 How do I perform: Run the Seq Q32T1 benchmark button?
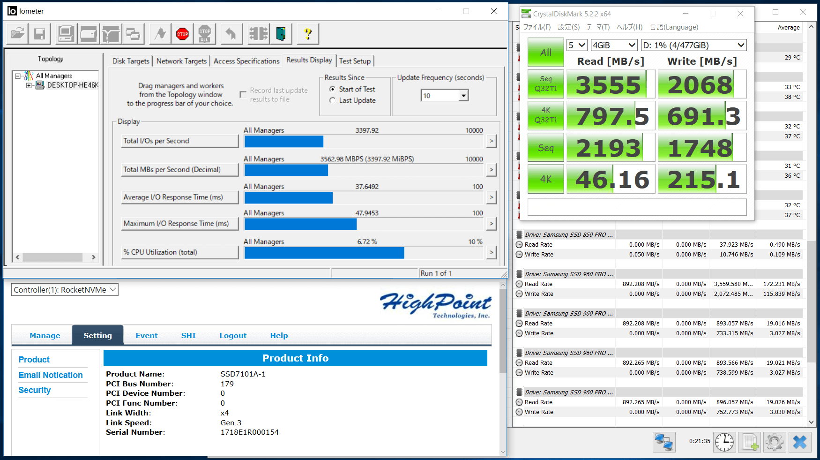546,84
